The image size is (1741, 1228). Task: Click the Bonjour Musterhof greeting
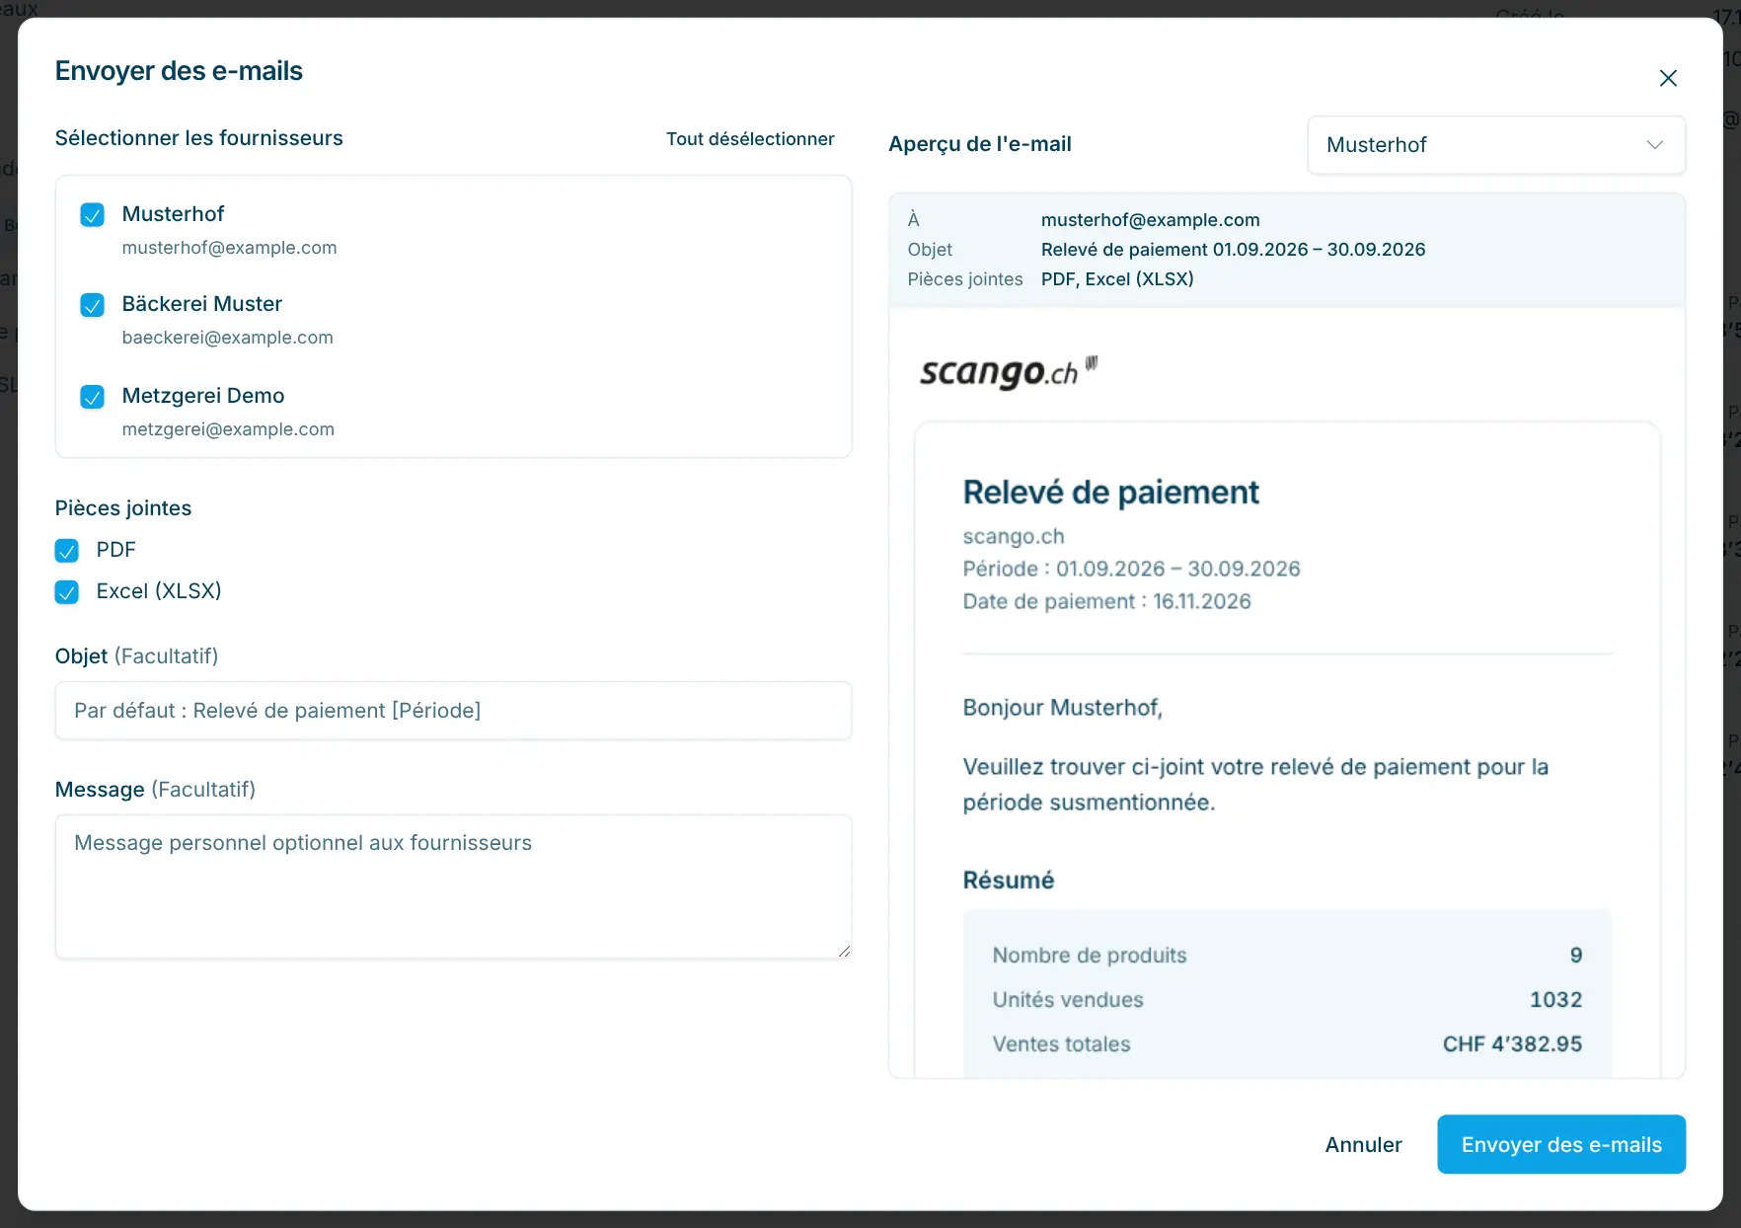1062,708
